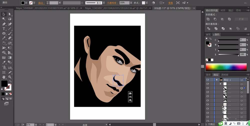The width and height of the screenshot is (250, 126).
Task: Swap fill and stroke in the toolbox
Action: pos(10,81)
